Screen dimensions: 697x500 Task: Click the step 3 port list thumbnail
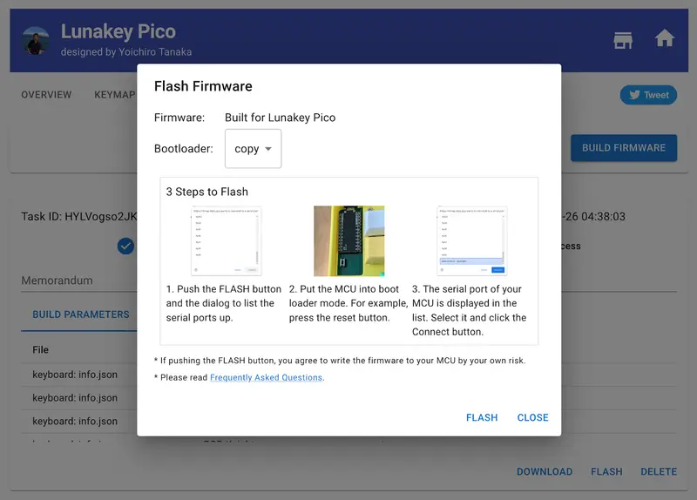[x=471, y=241]
